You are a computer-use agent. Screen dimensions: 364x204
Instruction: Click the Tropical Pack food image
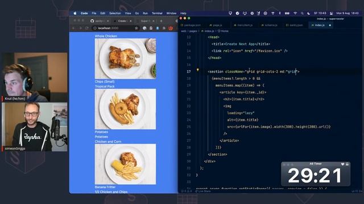pyautogui.click(x=125, y=109)
